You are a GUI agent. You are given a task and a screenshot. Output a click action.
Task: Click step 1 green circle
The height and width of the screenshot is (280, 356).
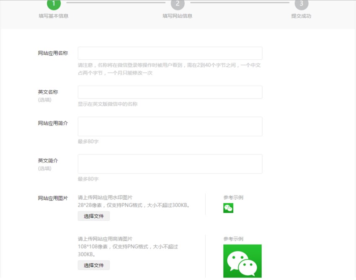point(54,4)
